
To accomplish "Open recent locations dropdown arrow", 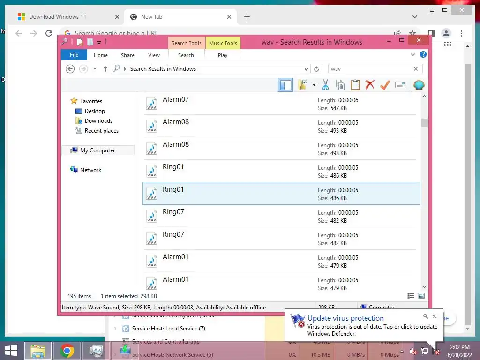I will click(x=95, y=69).
